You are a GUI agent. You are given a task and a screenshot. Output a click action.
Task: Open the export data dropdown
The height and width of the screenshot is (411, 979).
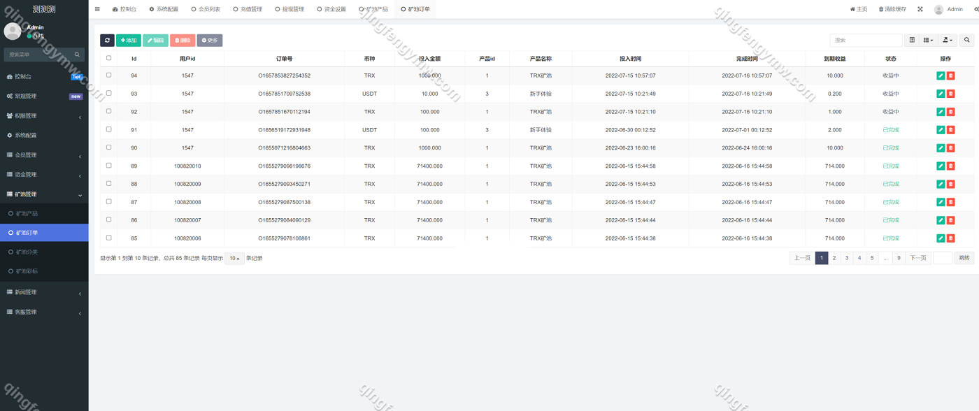(948, 41)
